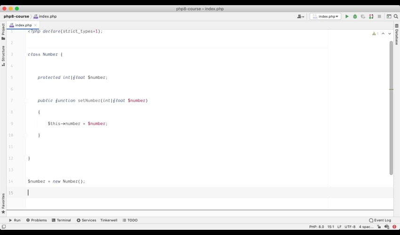The width and height of the screenshot is (400, 235).
Task: Open the Services tool window
Action: (86, 220)
